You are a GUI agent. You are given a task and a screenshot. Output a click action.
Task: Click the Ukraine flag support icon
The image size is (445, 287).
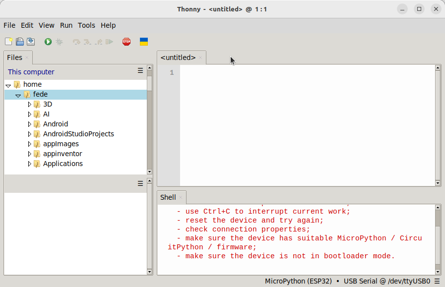point(144,42)
